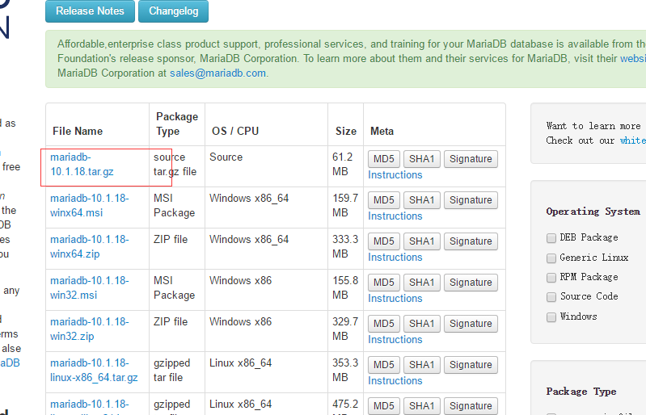The image size is (646, 415).
Task: Click Signature in the 475.2 MB row
Action: click(x=471, y=406)
